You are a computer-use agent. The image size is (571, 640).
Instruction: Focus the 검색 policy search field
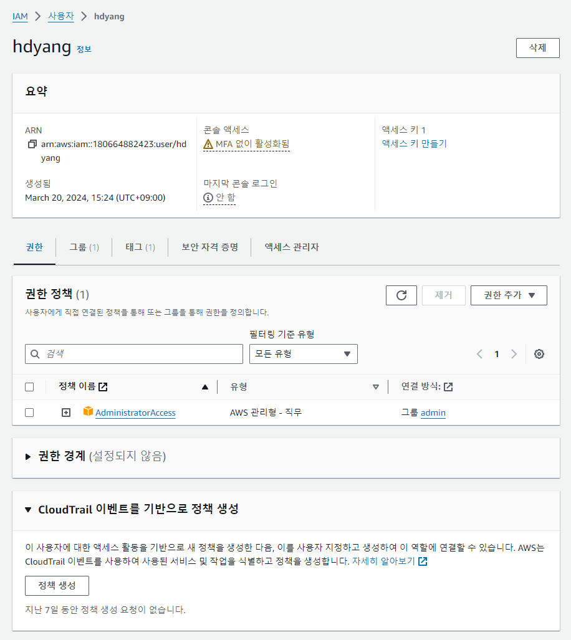click(134, 354)
